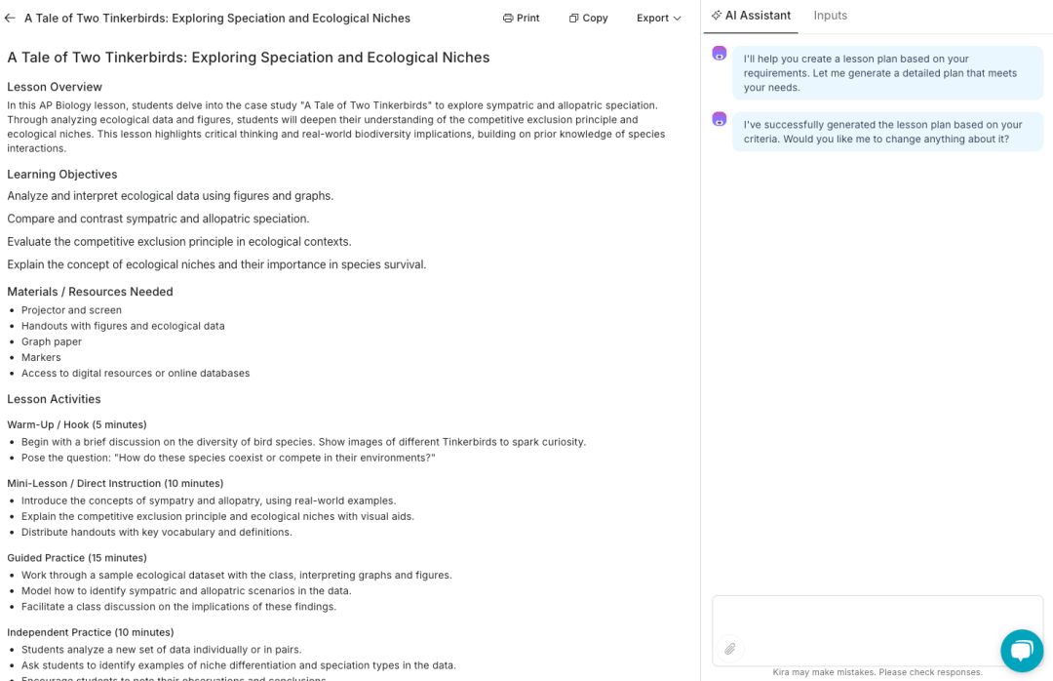The height and width of the screenshot is (681, 1053).
Task: Click the "Materials / Resources Needed" heading
Action: coord(90,292)
